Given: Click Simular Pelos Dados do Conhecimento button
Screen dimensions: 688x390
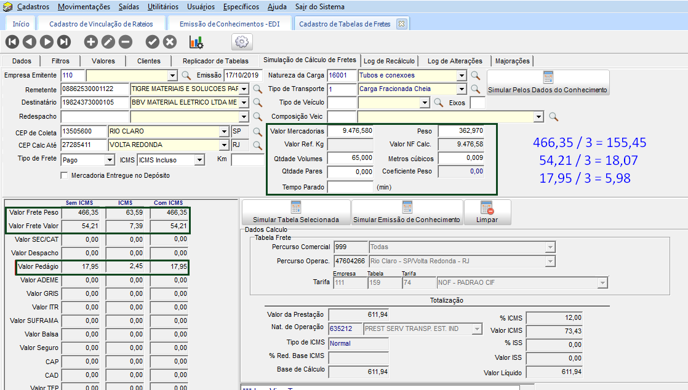Looking at the screenshot, I should tap(548, 83).
